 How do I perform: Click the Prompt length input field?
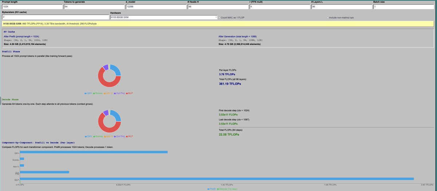click(32, 7)
